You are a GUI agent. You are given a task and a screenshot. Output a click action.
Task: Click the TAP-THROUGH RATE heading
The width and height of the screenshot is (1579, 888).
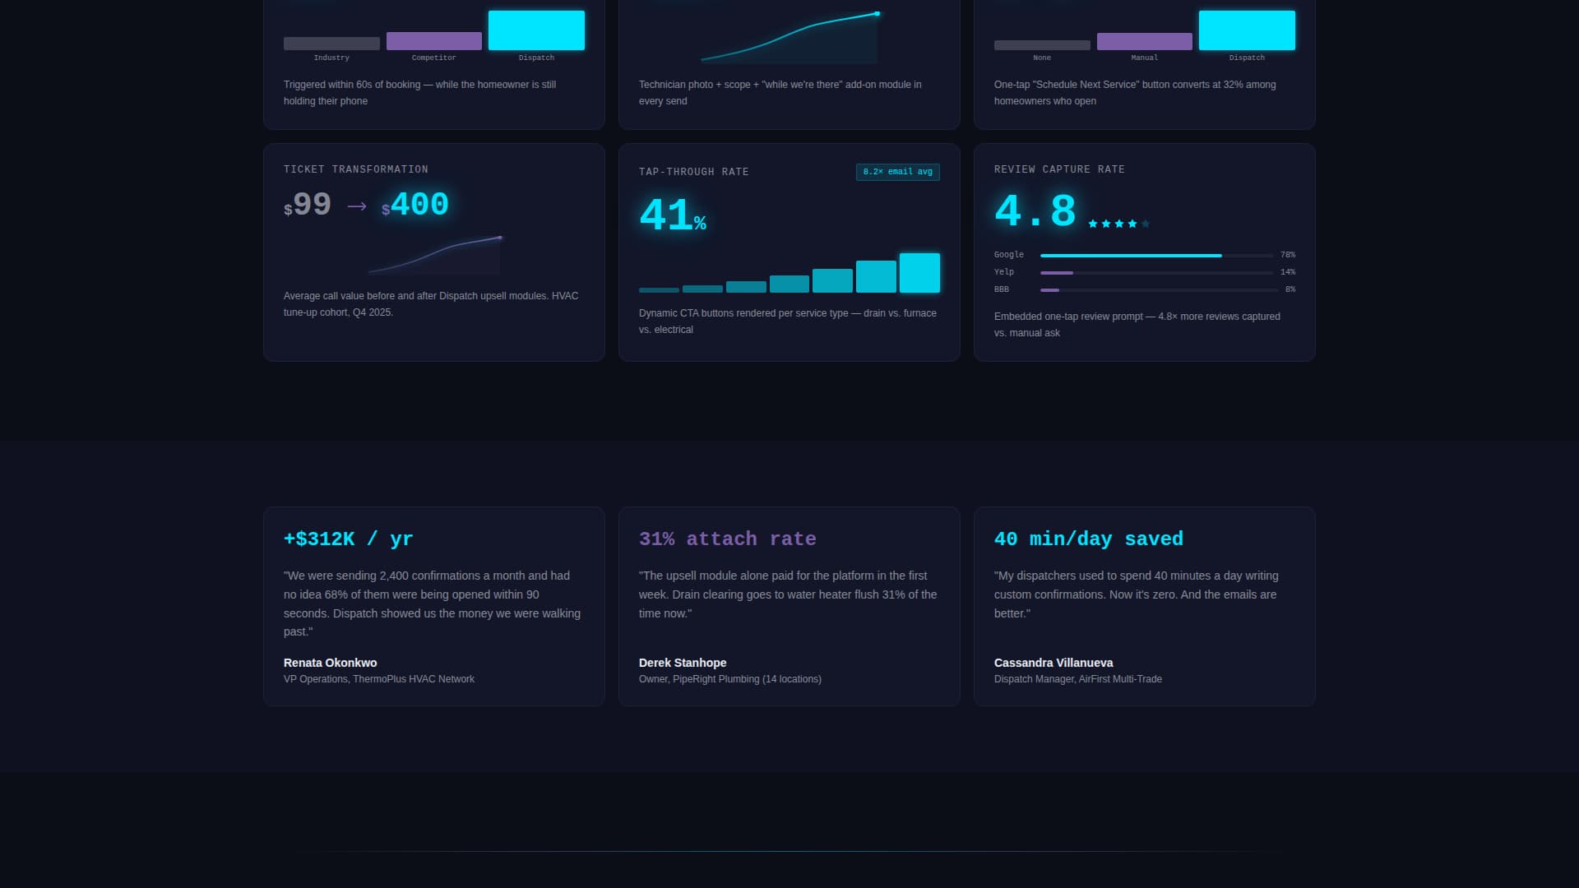694,172
